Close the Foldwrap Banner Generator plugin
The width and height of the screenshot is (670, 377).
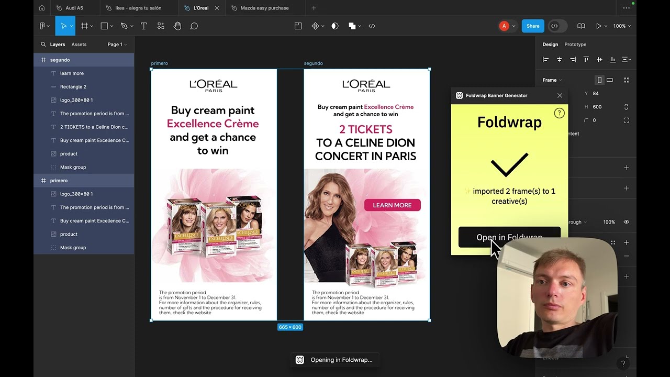pos(560,95)
